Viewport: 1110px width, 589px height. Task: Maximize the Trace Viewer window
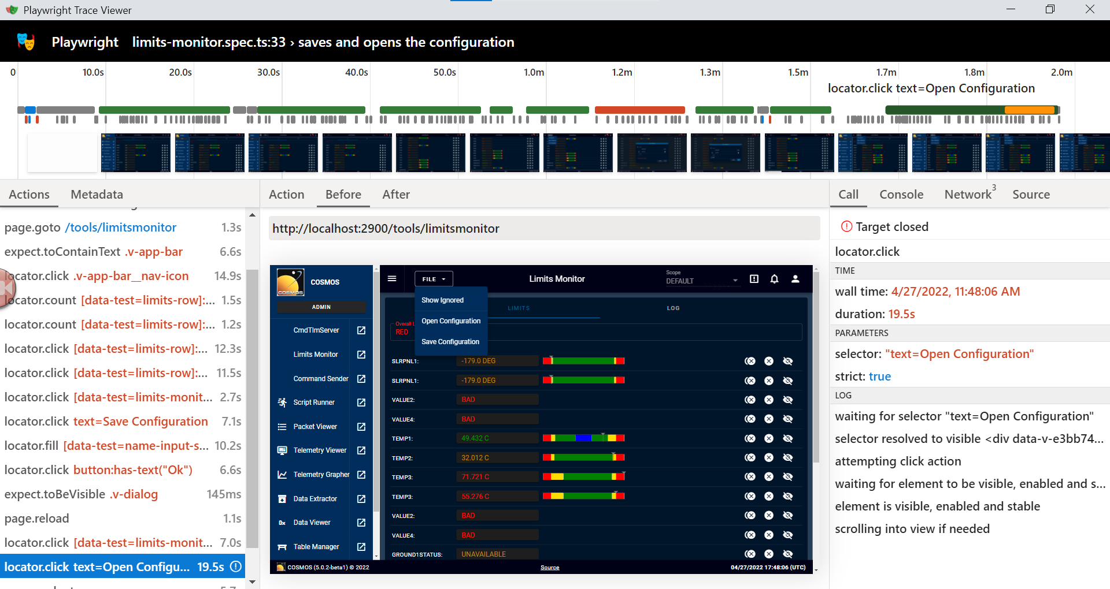[1050, 9]
